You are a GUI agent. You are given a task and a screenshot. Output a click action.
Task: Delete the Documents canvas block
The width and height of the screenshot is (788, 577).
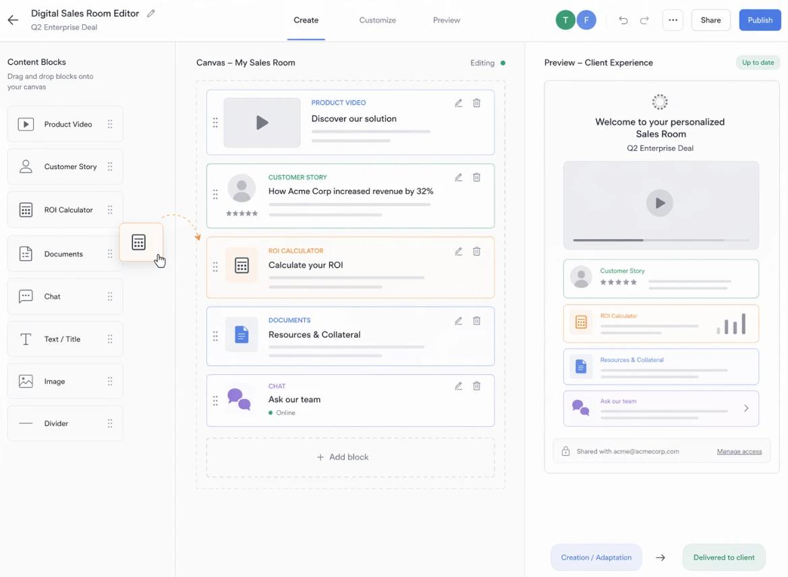(476, 321)
